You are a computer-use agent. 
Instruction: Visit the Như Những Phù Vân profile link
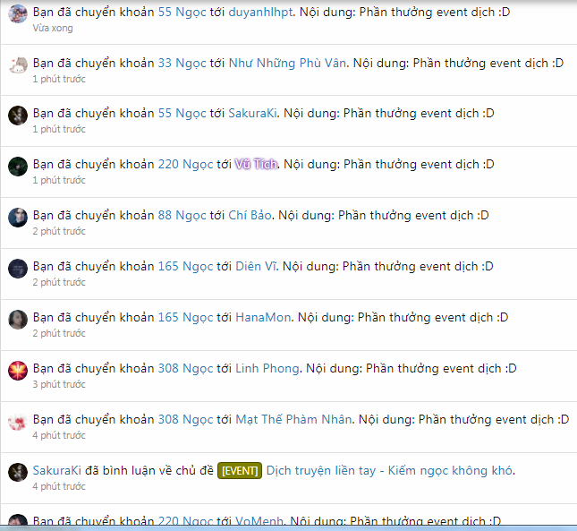(x=287, y=63)
